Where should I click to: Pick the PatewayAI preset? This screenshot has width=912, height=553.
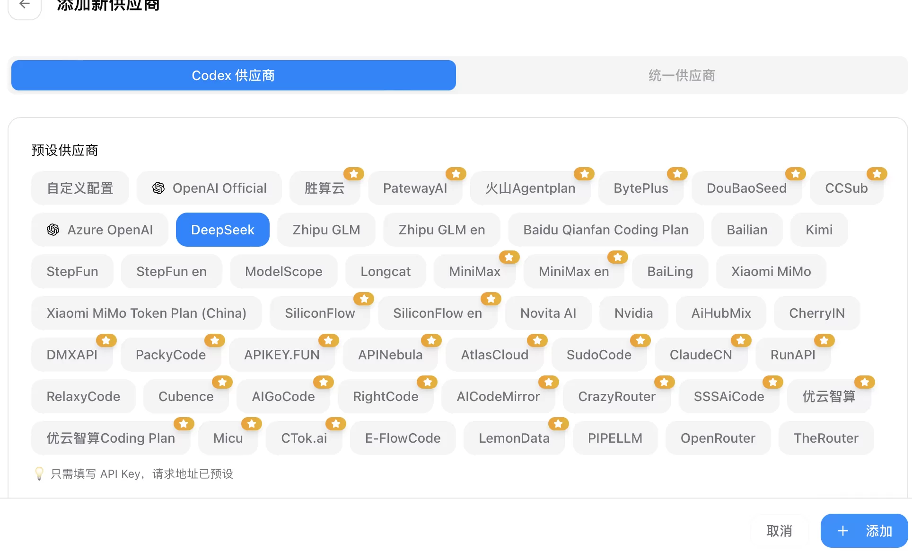(415, 188)
